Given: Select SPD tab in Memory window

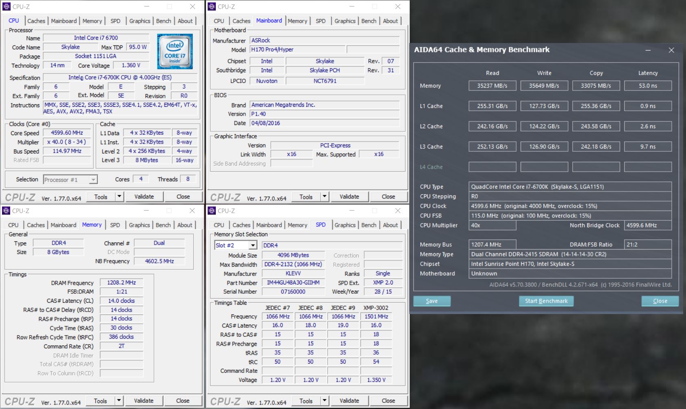Looking at the screenshot, I should (x=115, y=225).
